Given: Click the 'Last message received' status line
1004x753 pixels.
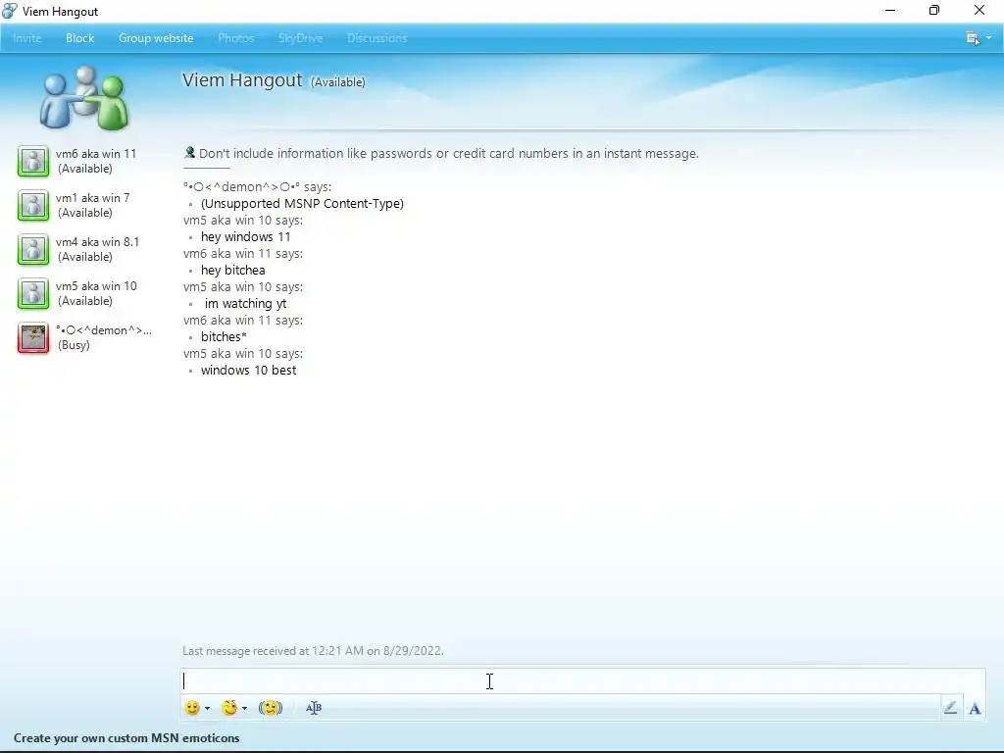Looking at the screenshot, I should (x=313, y=651).
